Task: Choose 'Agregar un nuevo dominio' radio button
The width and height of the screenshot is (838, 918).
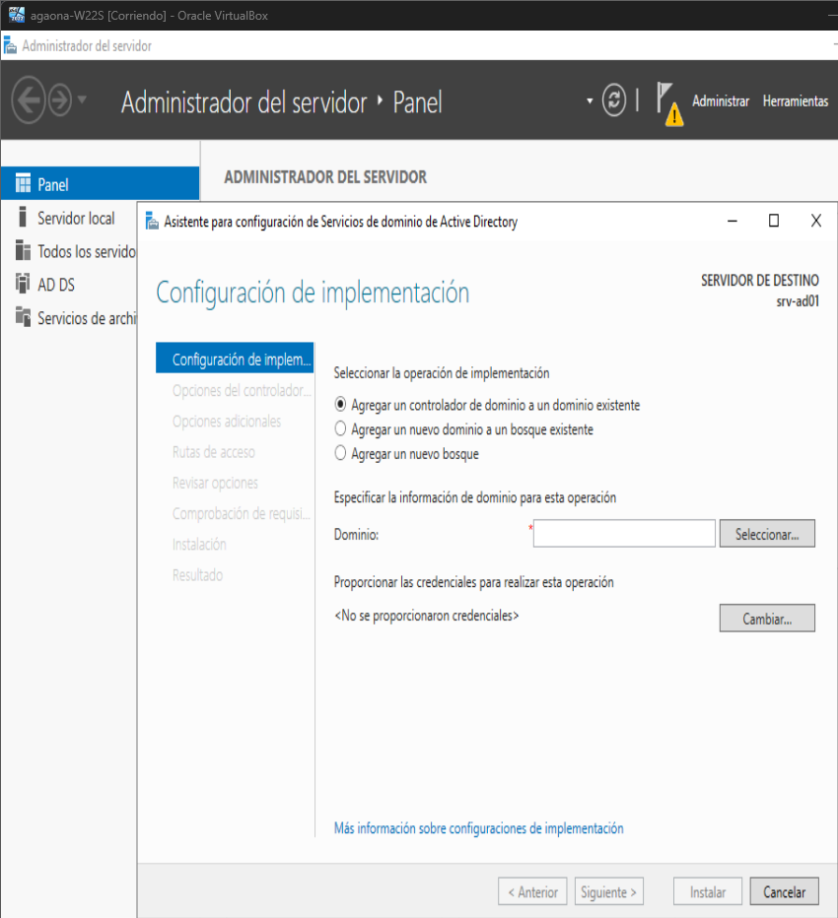Action: tap(341, 429)
